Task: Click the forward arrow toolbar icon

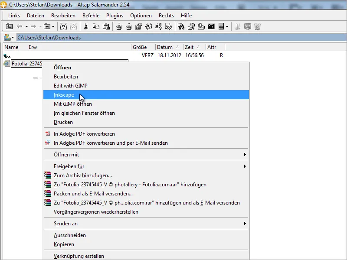Action: [33, 26]
